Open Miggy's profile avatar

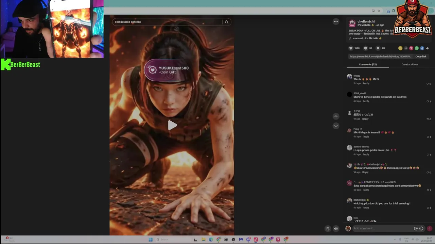[x=349, y=77]
